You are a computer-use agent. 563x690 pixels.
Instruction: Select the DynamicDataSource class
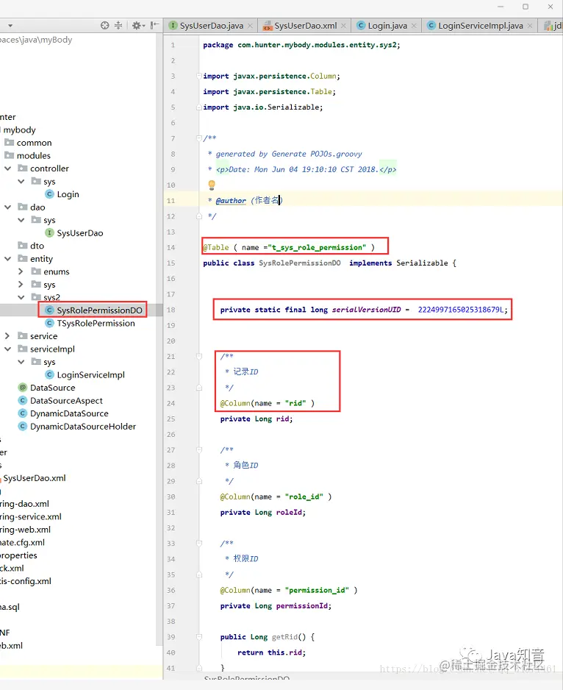(x=69, y=413)
